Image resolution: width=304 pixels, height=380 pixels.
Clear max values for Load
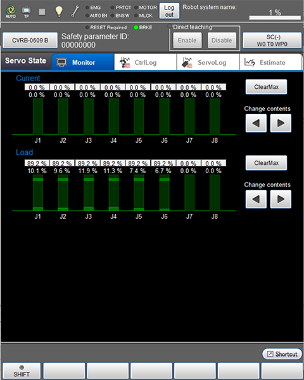[x=266, y=163]
